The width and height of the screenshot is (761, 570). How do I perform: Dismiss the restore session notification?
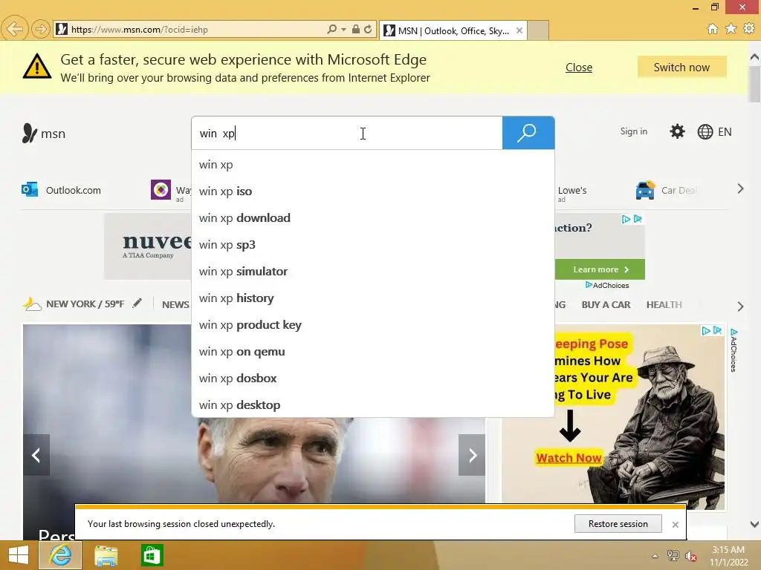coord(675,525)
